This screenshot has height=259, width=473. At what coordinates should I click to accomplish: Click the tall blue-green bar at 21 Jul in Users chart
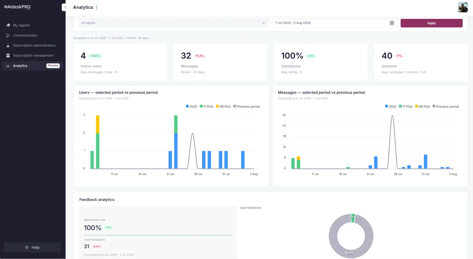click(176, 142)
